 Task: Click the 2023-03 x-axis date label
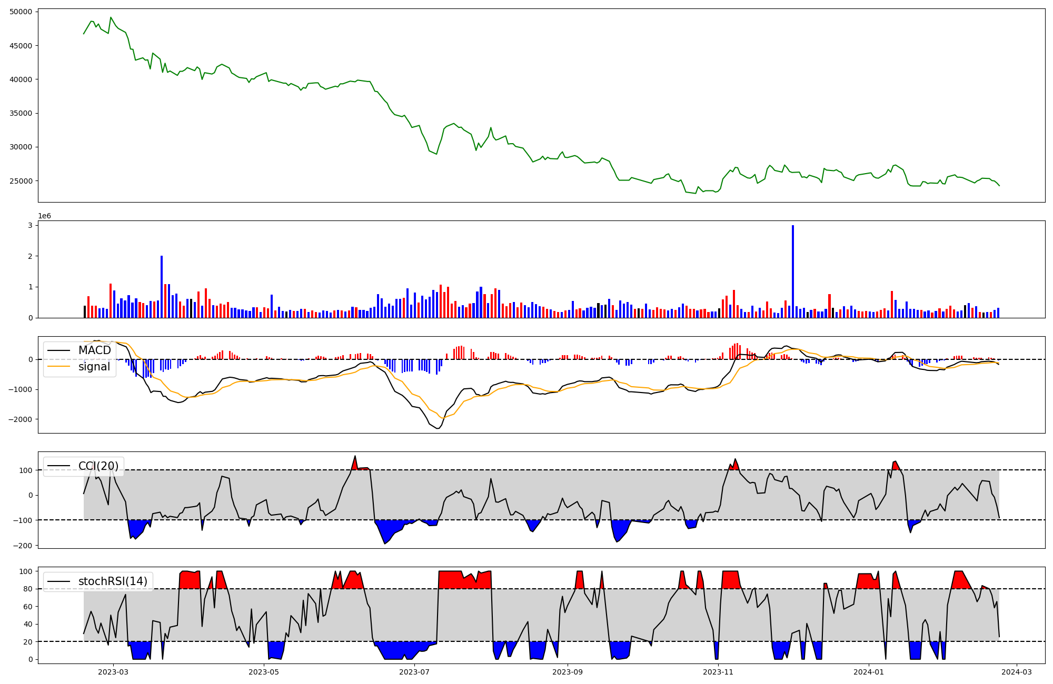click(x=113, y=672)
